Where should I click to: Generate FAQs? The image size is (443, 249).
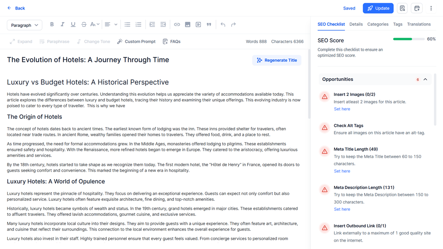(172, 41)
